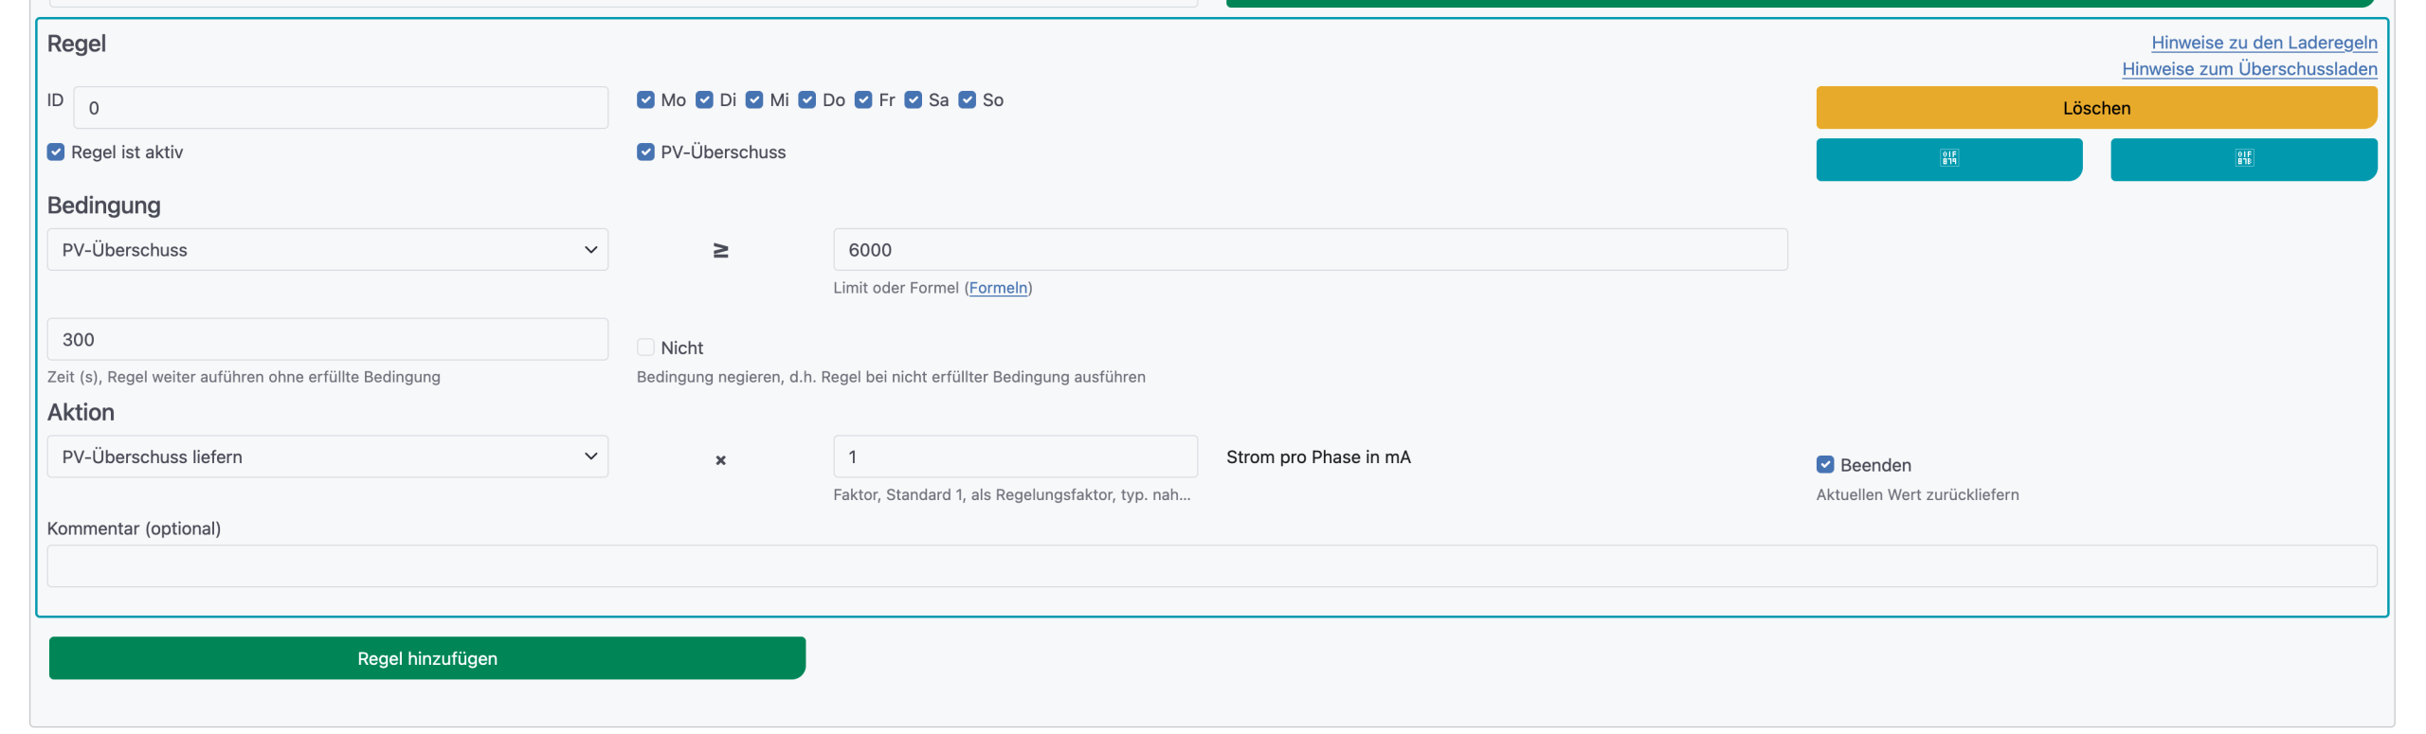Enable the 'Nicht' negation checkbox
Image resolution: width=2426 pixels, height=734 pixels.
pyautogui.click(x=645, y=348)
